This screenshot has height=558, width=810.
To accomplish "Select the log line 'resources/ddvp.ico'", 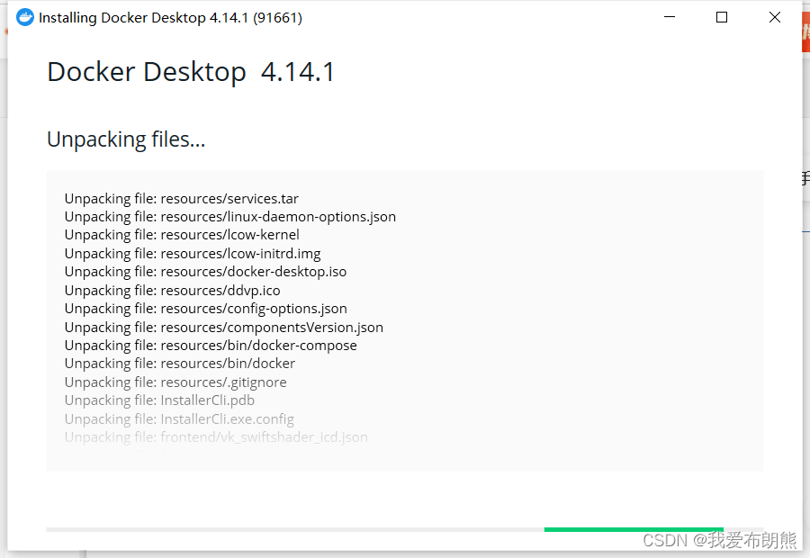I will tap(173, 290).
